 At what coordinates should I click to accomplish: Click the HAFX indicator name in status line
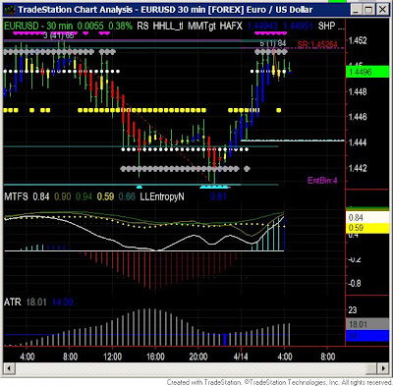pyautogui.click(x=231, y=26)
